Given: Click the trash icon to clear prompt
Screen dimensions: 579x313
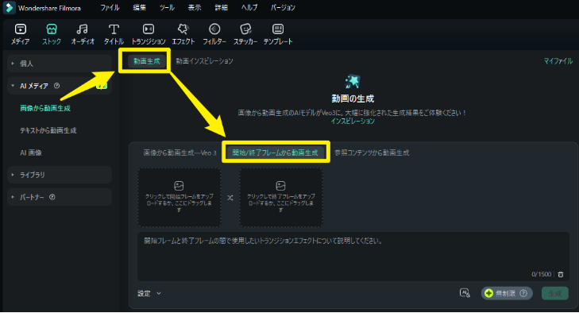Looking at the screenshot, I should pyautogui.click(x=561, y=274).
